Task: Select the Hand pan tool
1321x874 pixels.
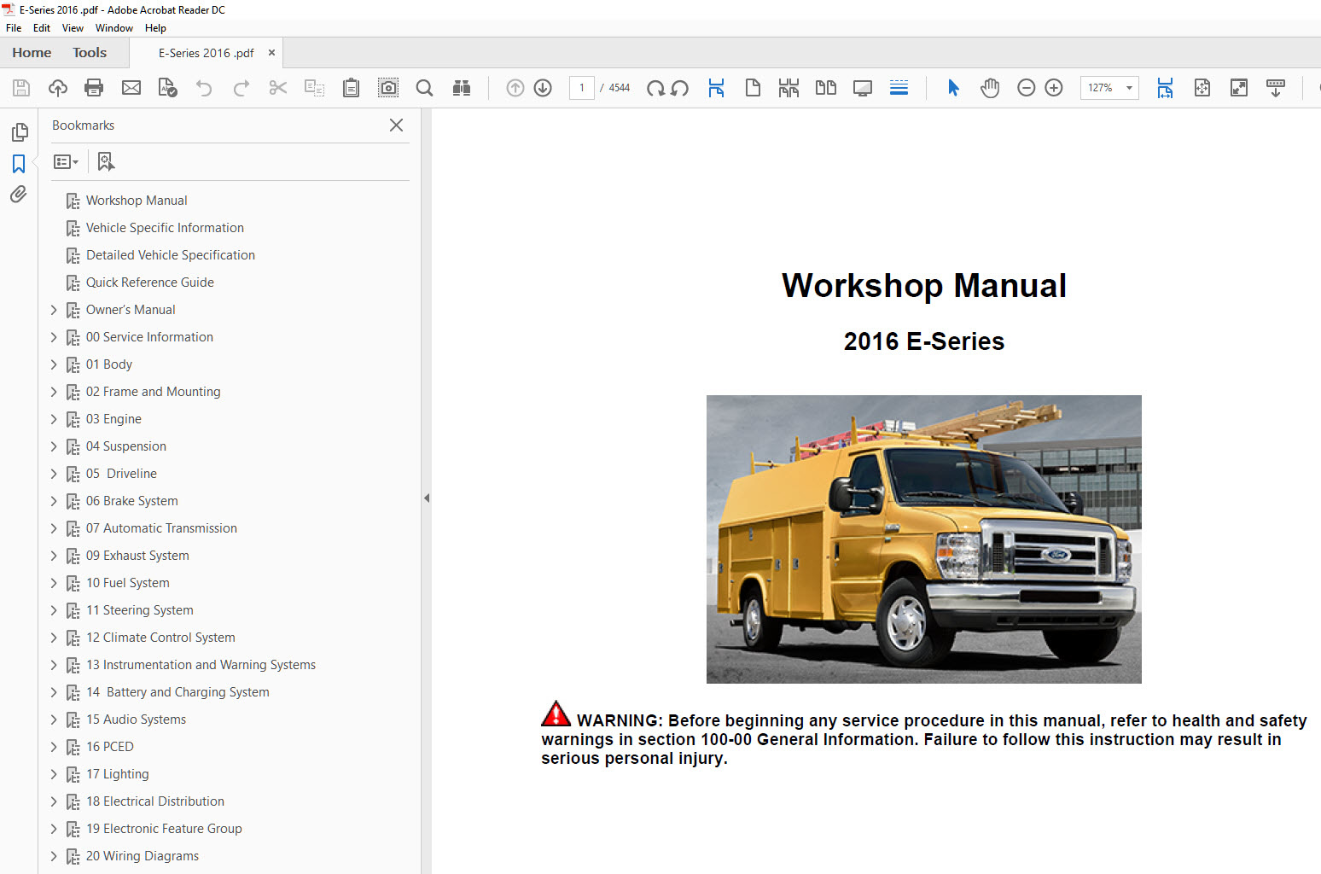Action: tap(990, 88)
